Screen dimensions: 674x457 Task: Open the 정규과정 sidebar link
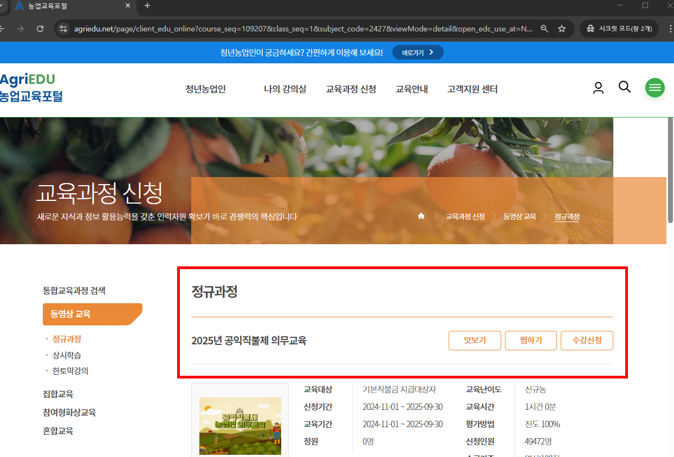66,339
